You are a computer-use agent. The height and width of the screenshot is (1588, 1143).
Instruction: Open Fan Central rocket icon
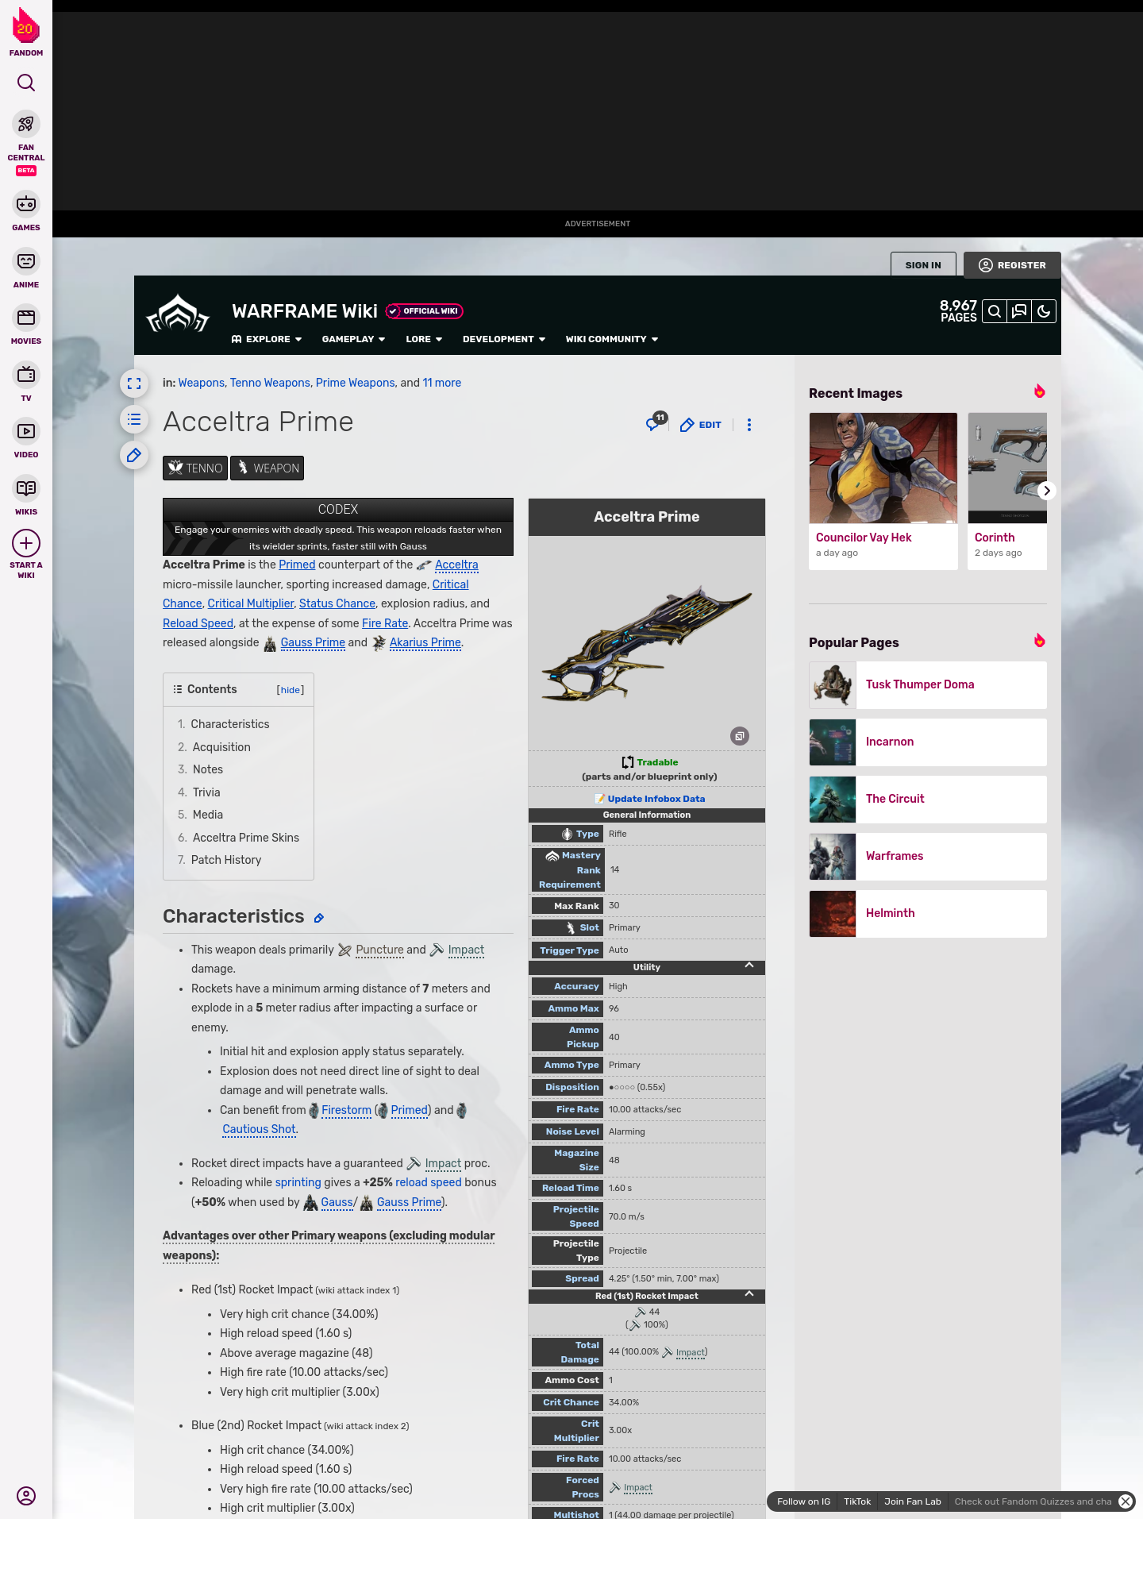coord(26,125)
